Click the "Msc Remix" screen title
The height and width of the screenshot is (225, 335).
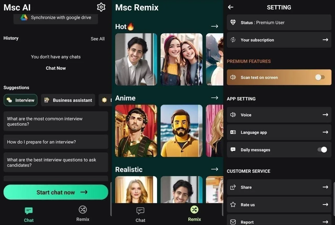pos(137,8)
